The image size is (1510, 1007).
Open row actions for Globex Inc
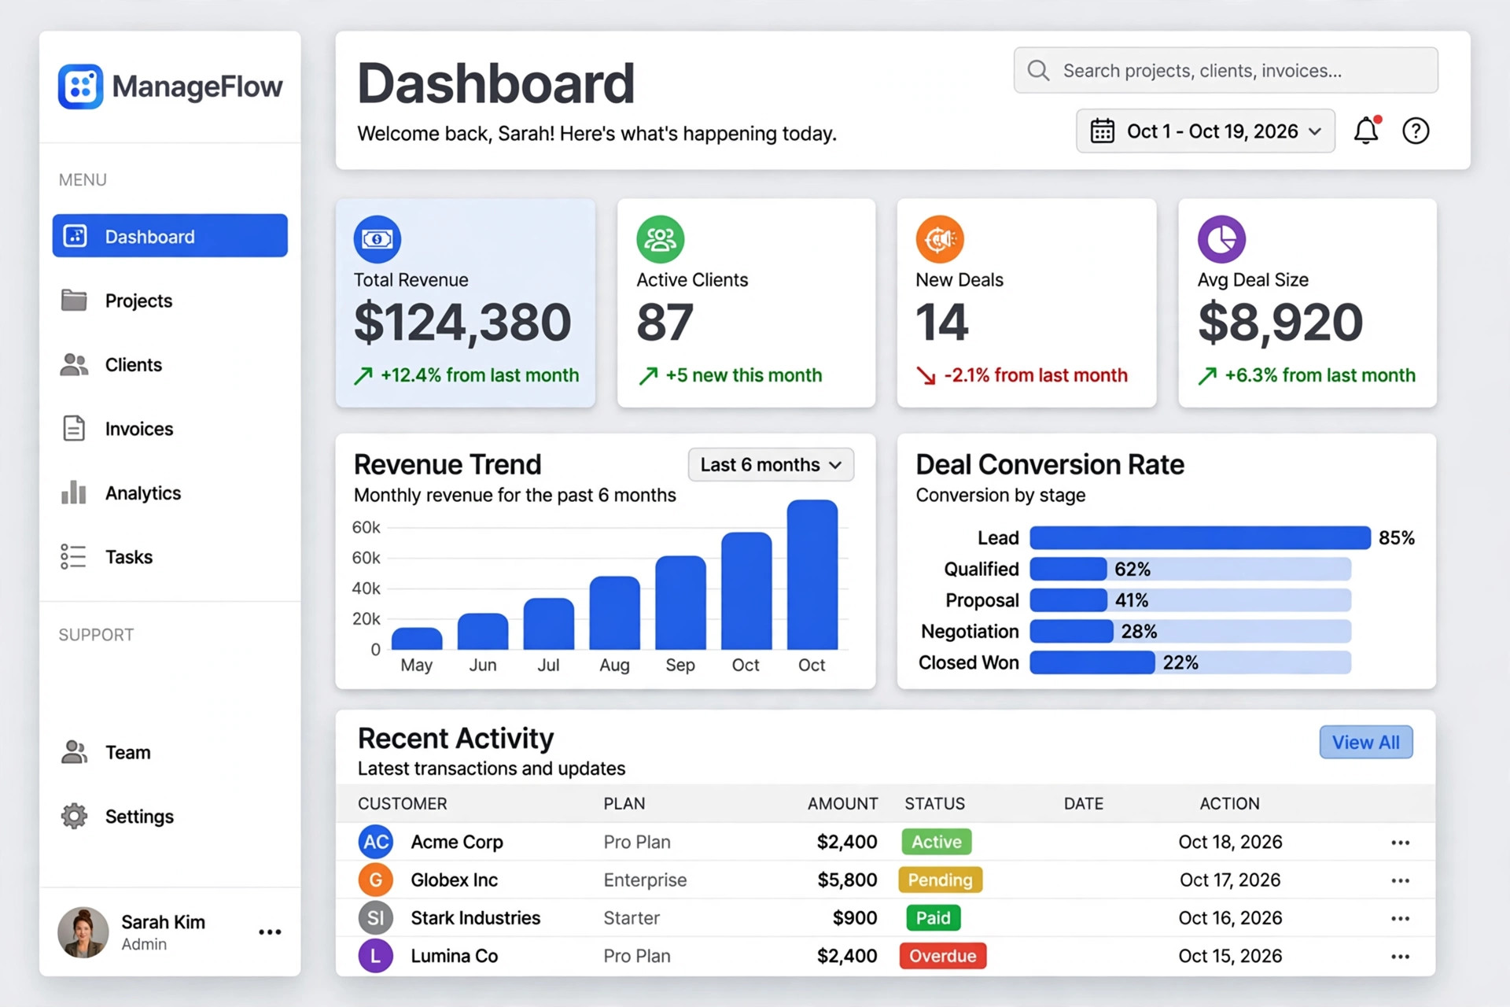tap(1400, 880)
